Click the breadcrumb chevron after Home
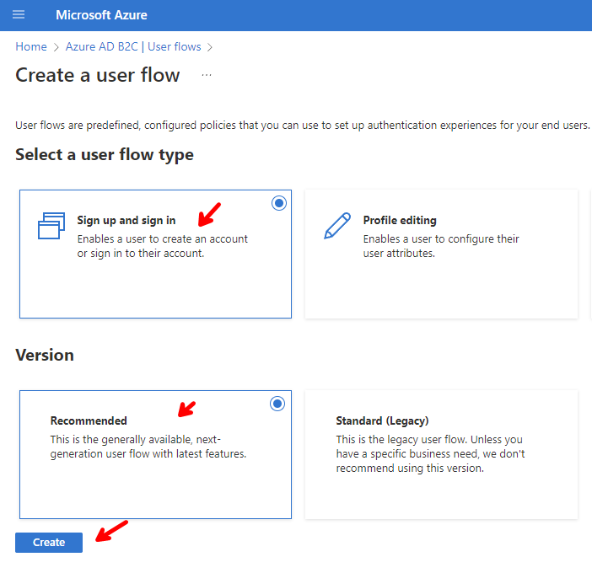 pos(57,47)
